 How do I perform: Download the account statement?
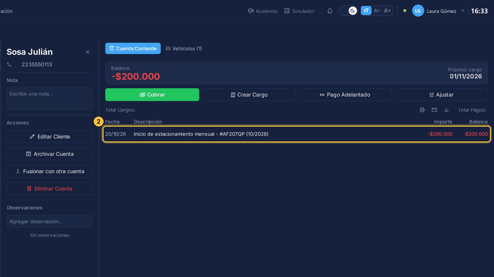tap(446, 110)
